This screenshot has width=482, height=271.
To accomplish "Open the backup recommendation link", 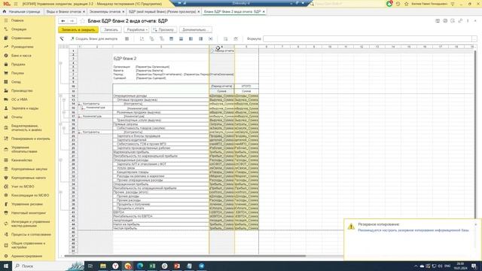I will tap(413, 230).
